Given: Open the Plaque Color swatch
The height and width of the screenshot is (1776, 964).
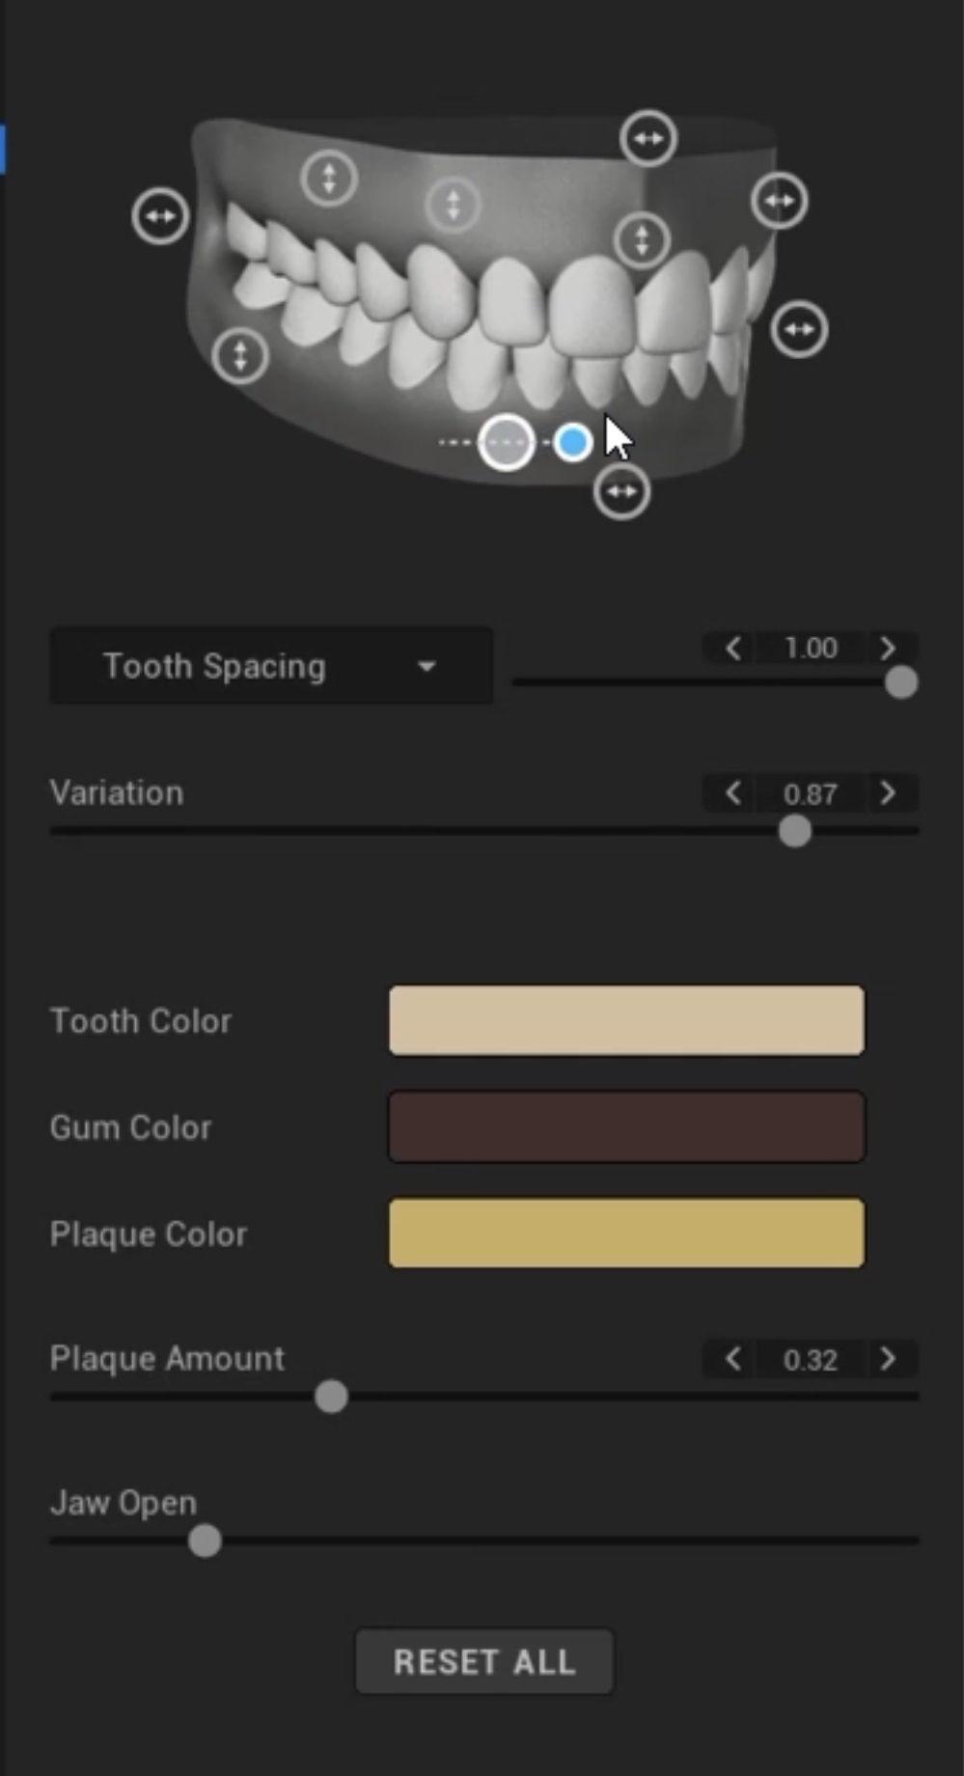Looking at the screenshot, I should click(x=626, y=1233).
